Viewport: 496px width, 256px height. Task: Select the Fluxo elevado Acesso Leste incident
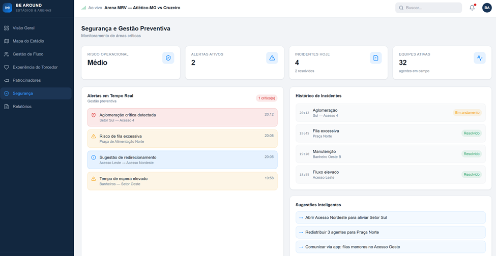click(391, 174)
